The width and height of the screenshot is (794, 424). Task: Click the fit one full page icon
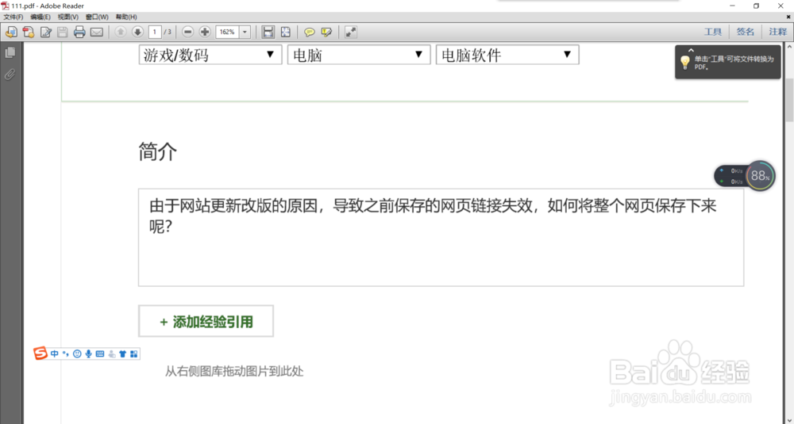pos(286,32)
